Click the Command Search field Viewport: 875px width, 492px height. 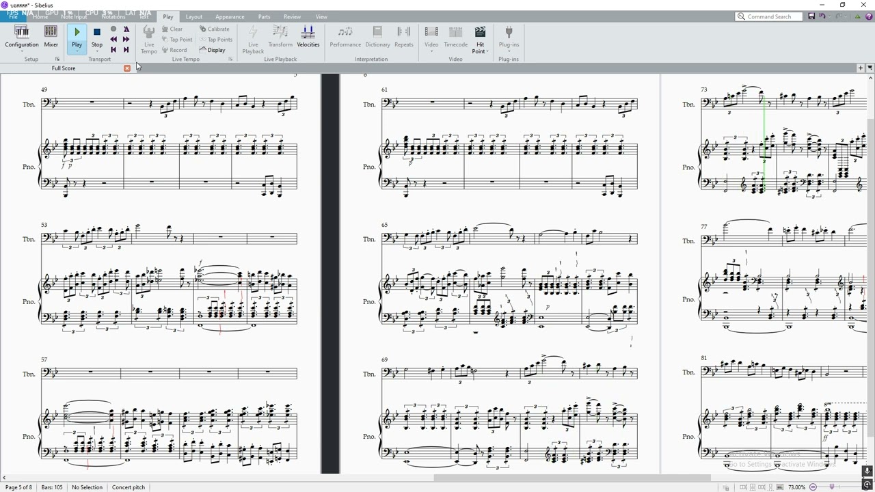(769, 16)
